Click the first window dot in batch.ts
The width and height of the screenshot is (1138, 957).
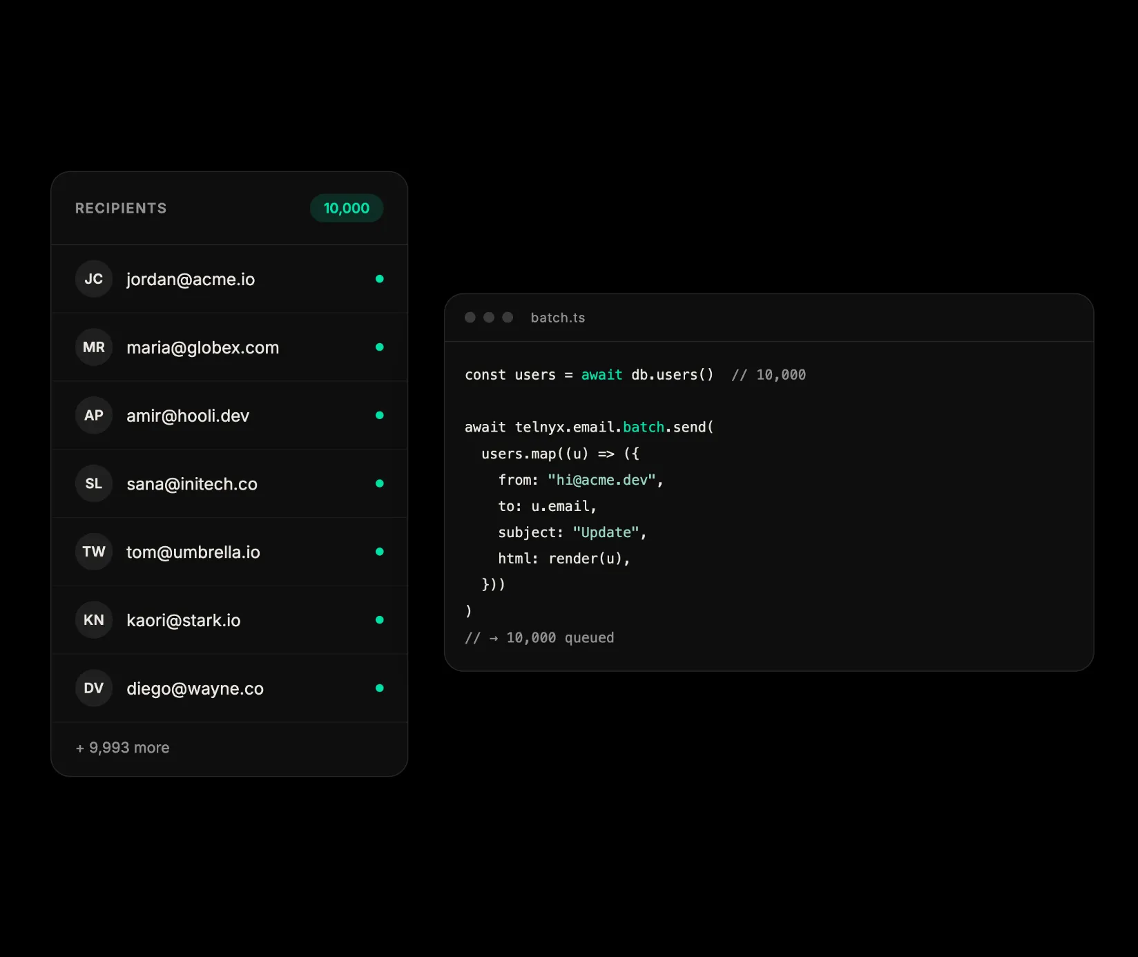click(470, 318)
